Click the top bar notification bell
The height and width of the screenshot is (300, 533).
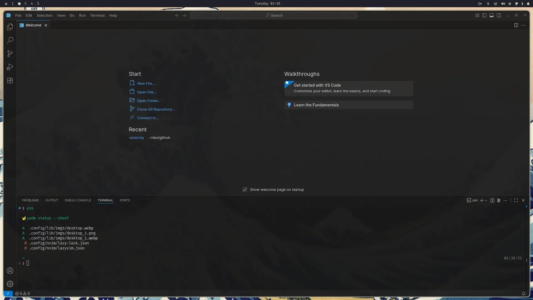tap(528, 4)
